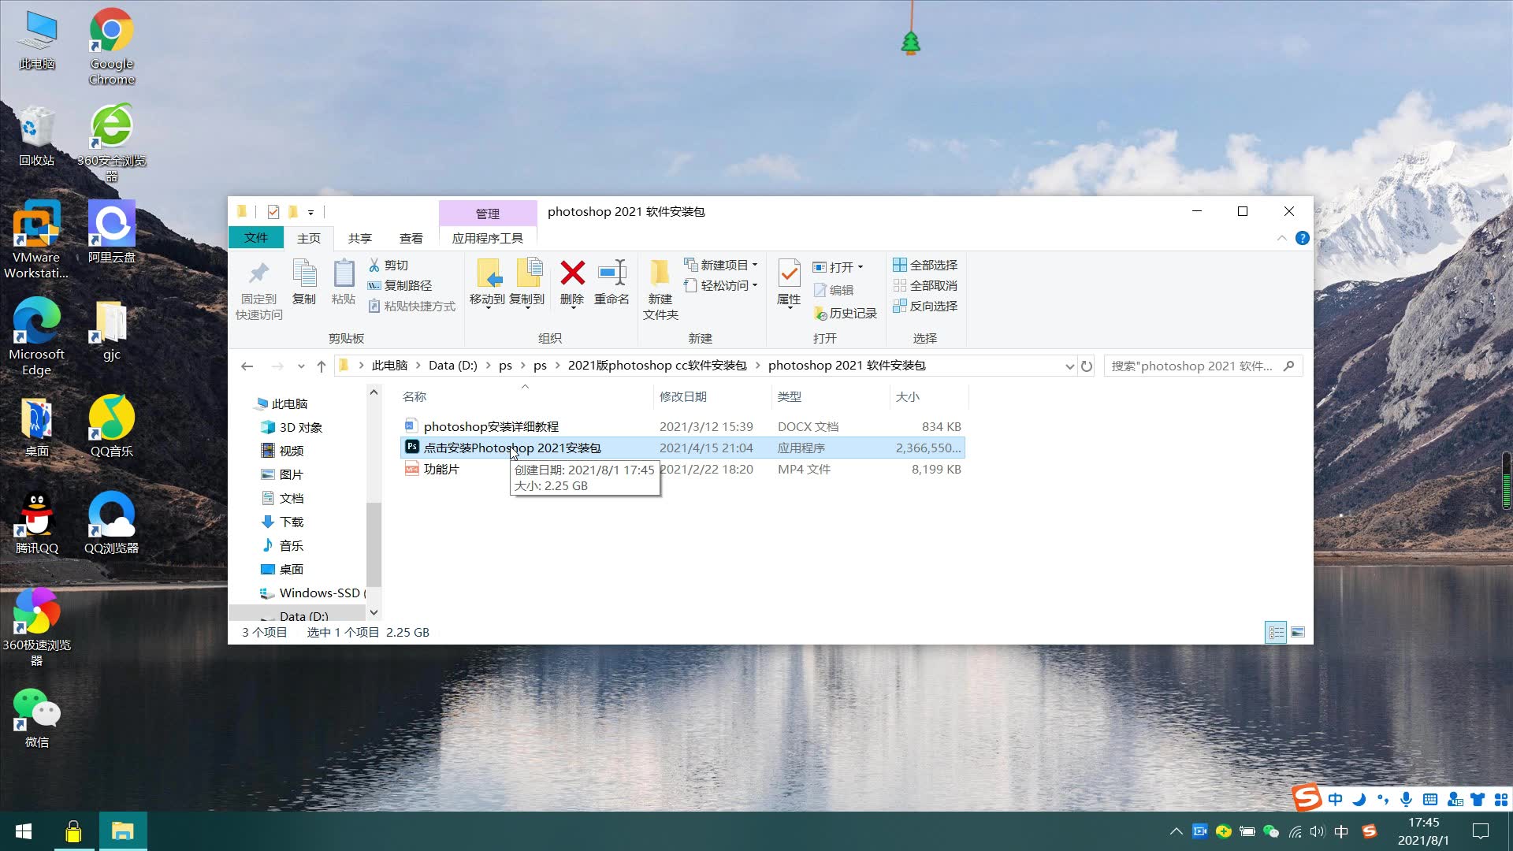Expand the search box dropdown in Explorer
The width and height of the screenshot is (1513, 851).
pos(1069,365)
